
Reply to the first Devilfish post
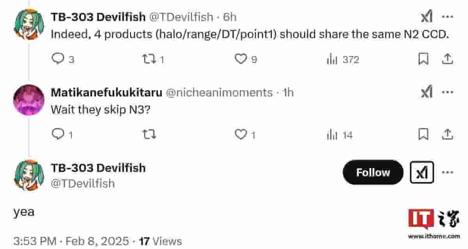(x=58, y=59)
